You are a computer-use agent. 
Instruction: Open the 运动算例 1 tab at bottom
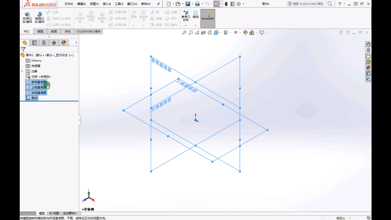tap(70, 213)
